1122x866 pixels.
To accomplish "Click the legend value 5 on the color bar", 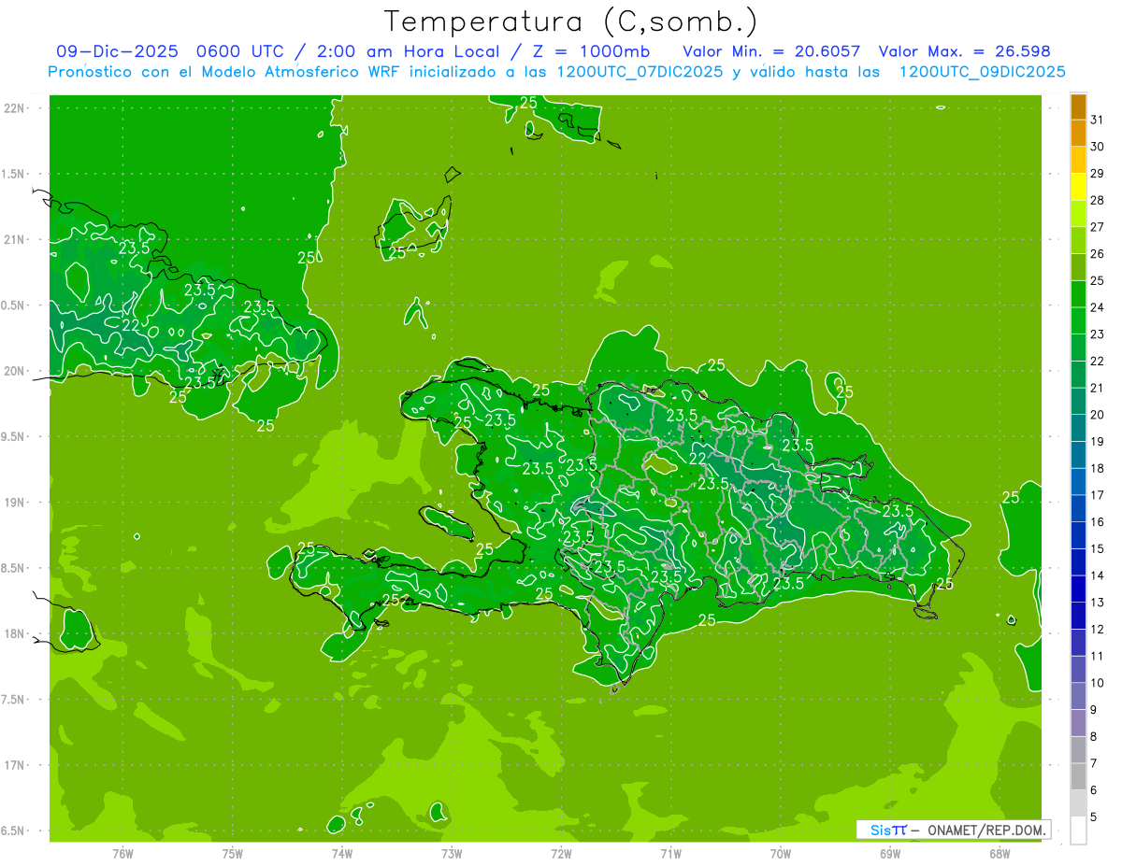I will coord(1094,817).
